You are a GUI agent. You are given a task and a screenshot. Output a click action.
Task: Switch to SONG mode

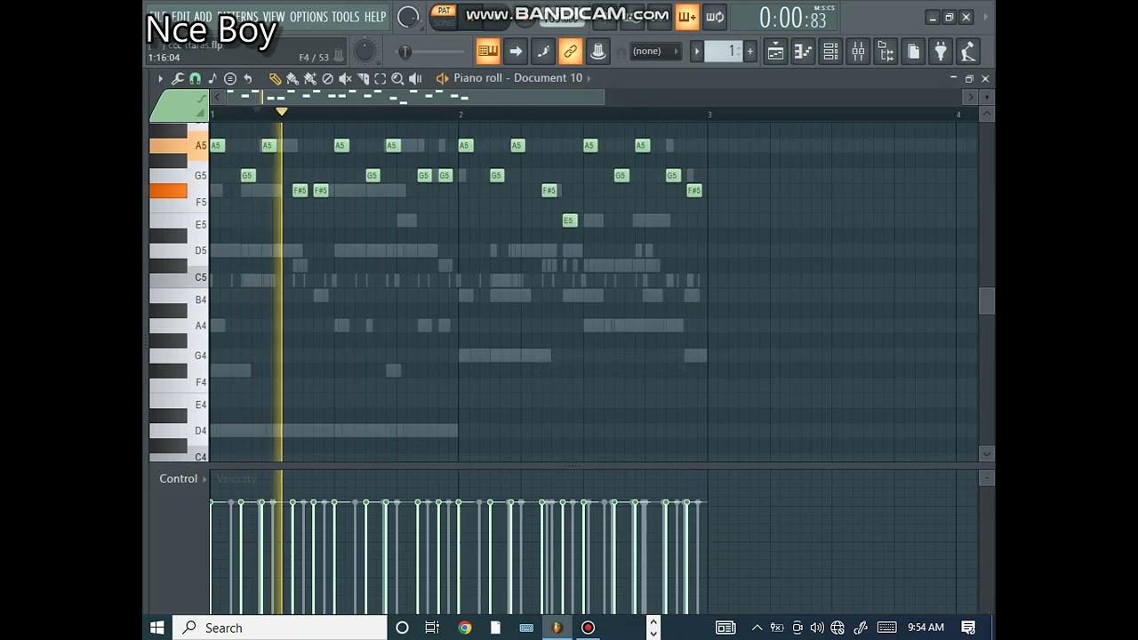(x=444, y=22)
